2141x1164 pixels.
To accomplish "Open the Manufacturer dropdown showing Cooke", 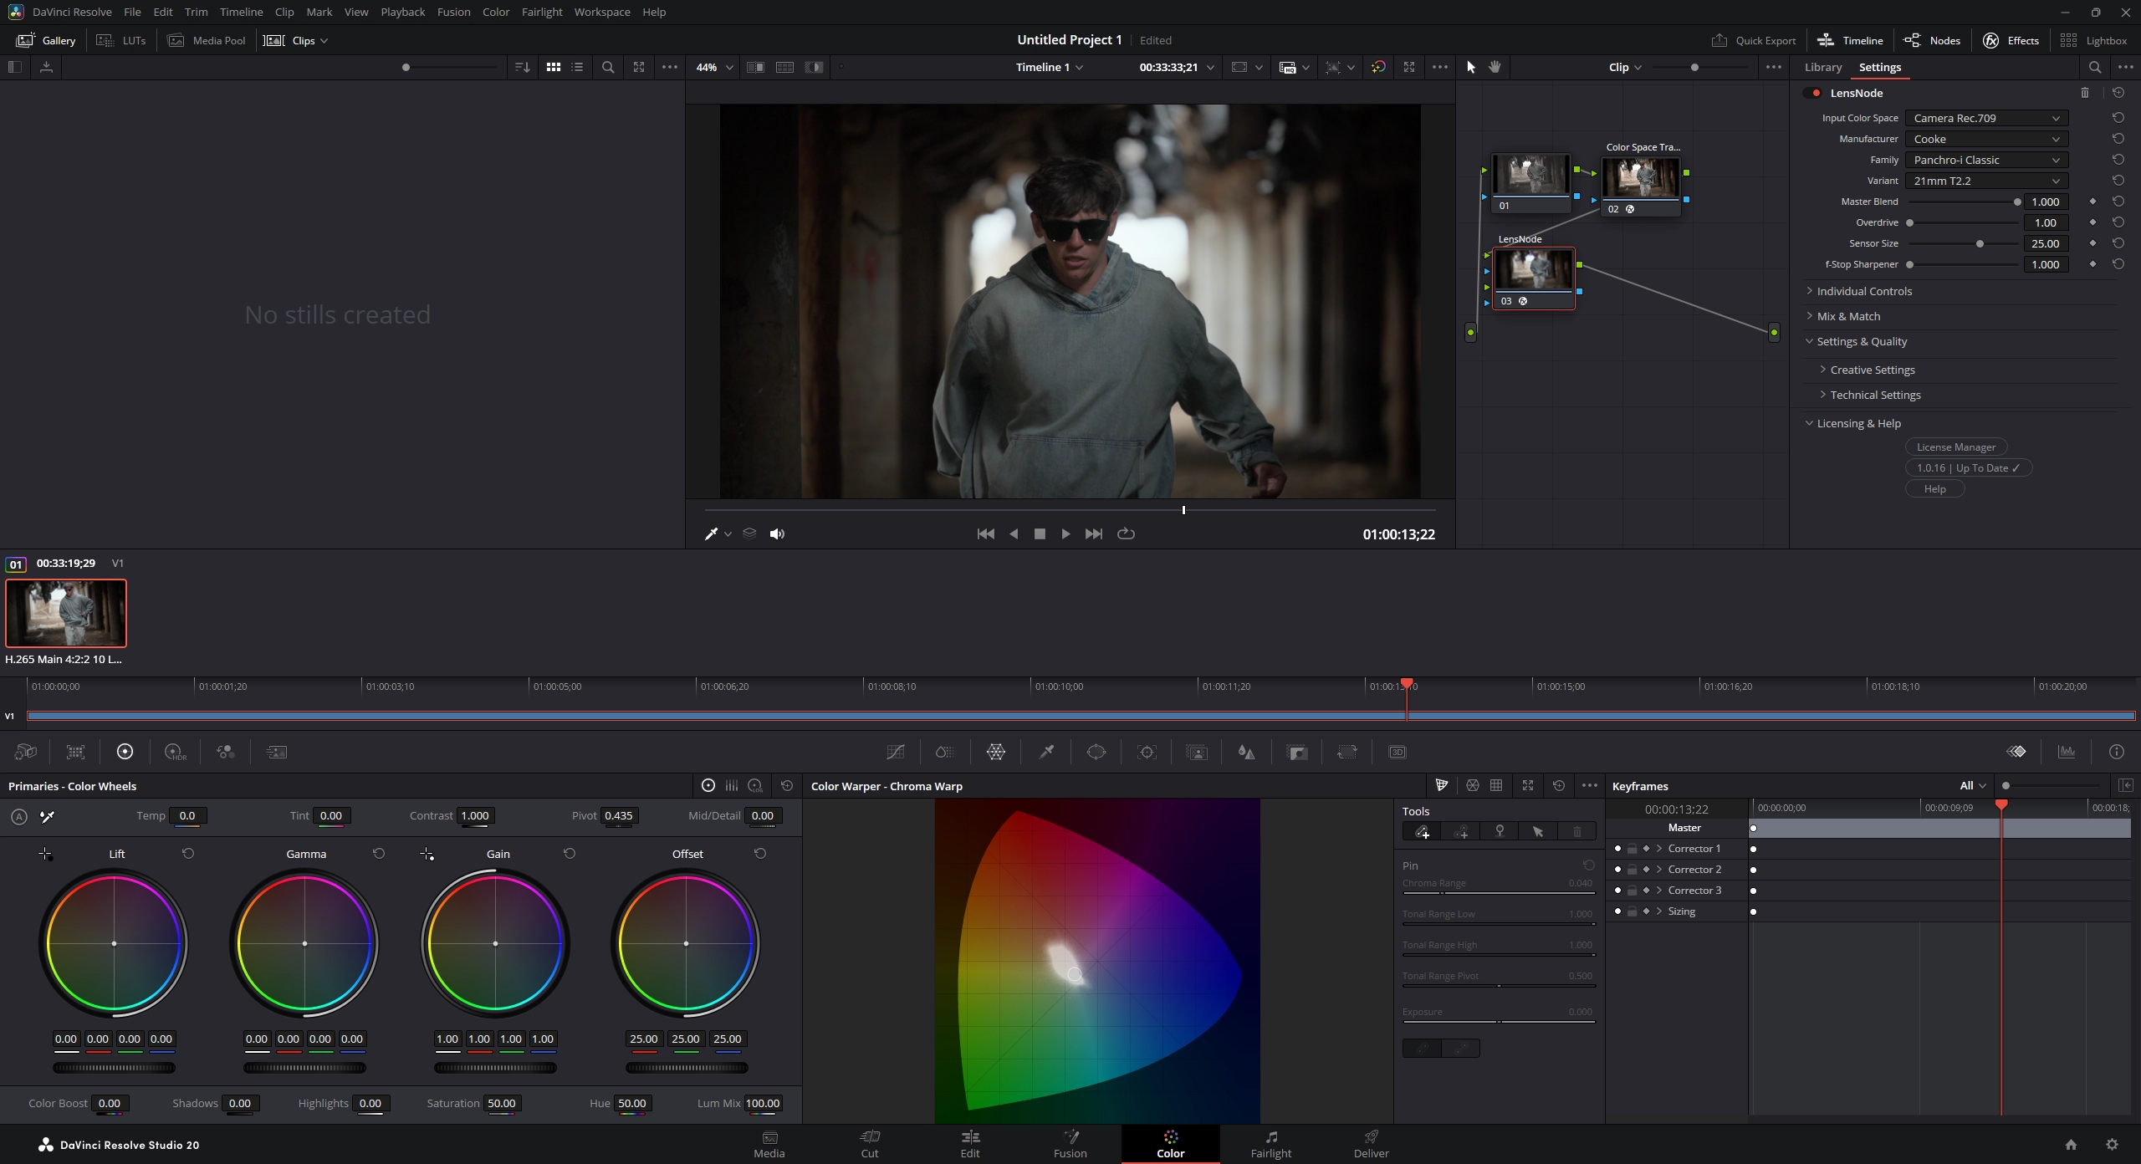I will coord(1985,139).
